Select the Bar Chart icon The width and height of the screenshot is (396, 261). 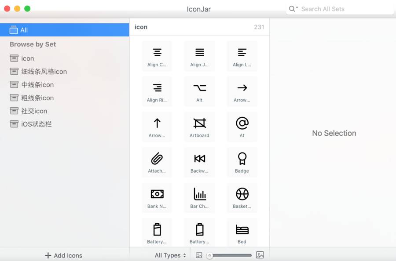(x=199, y=198)
